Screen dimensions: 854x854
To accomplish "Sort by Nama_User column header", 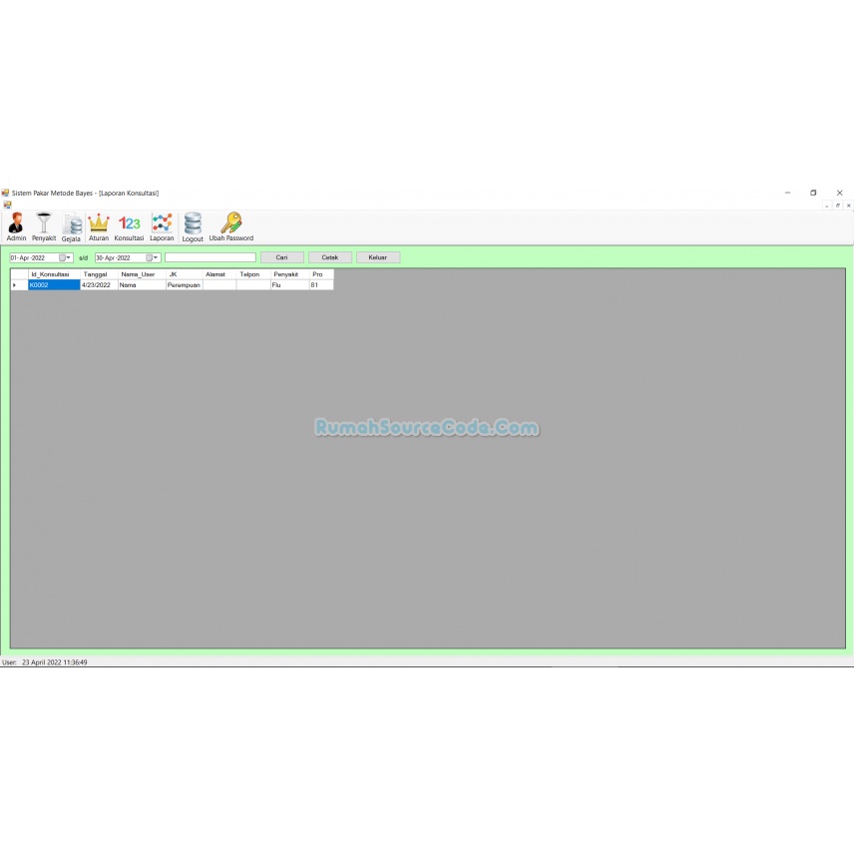I will click(142, 274).
